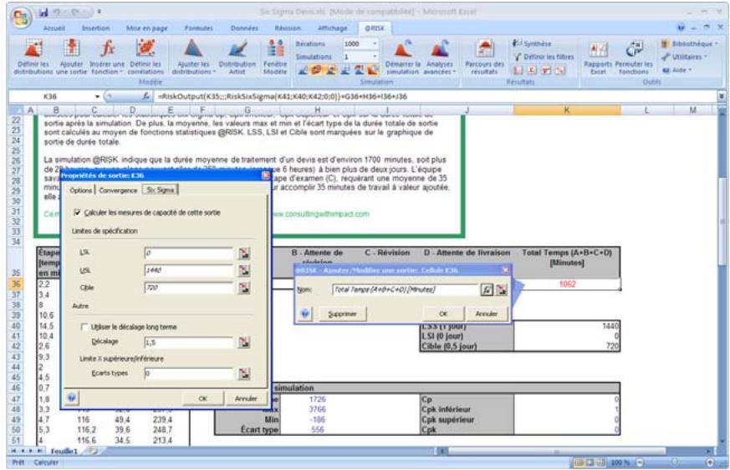Select the Convergence tab in dialog

pyautogui.click(x=118, y=190)
